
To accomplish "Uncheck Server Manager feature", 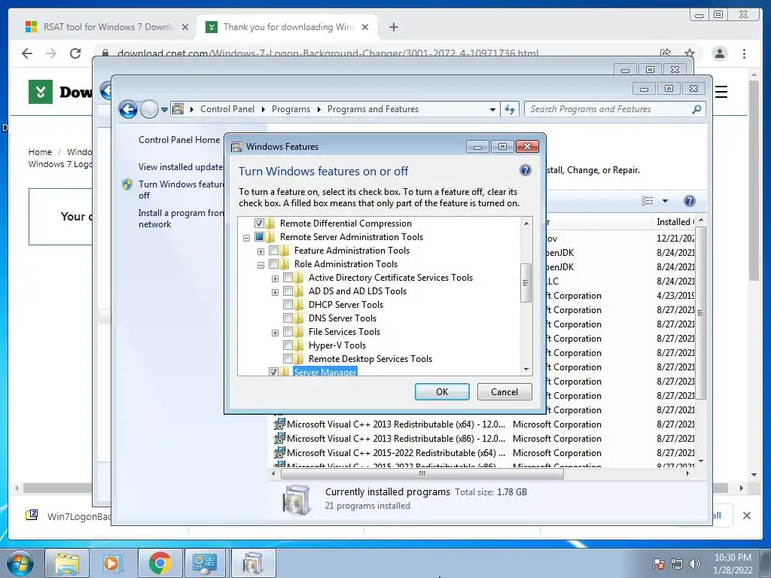I will (273, 372).
